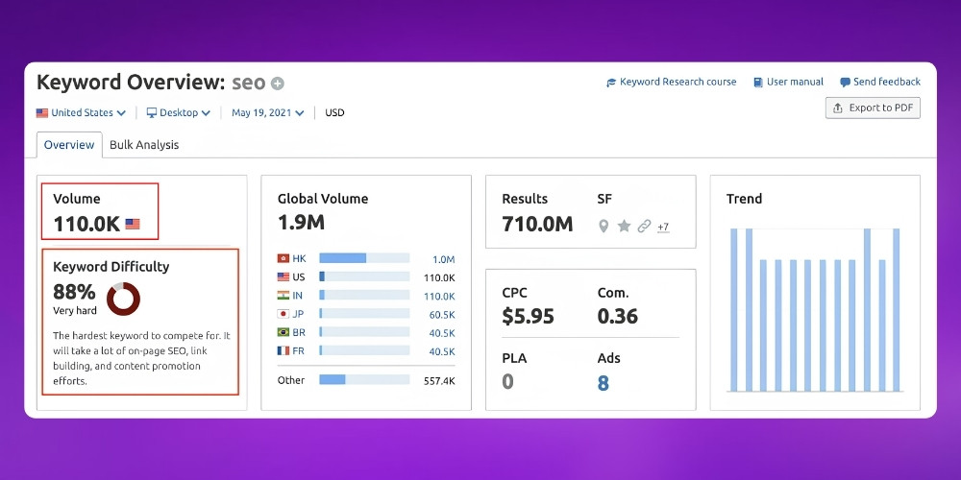Open the United States country dropdown
Screen dimensions: 961x480
(81, 112)
